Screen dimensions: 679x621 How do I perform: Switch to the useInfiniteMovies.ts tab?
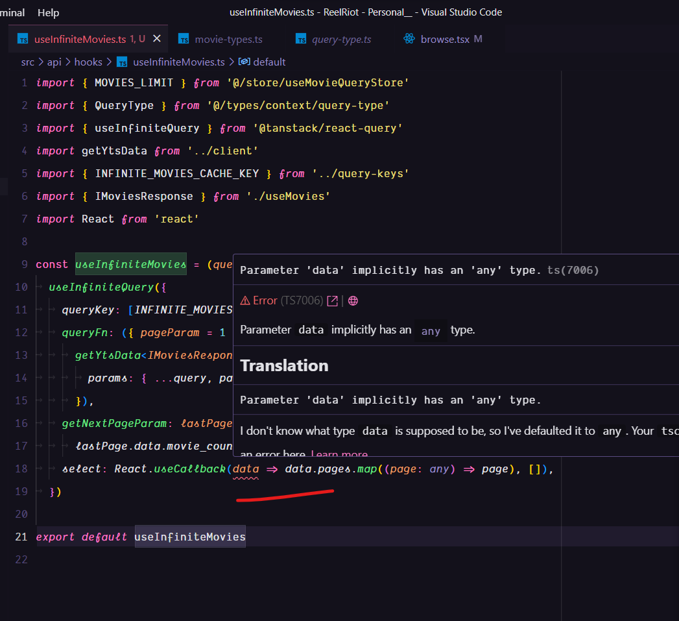[88, 39]
